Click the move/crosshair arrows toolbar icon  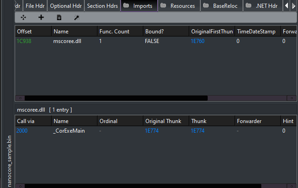23,17
